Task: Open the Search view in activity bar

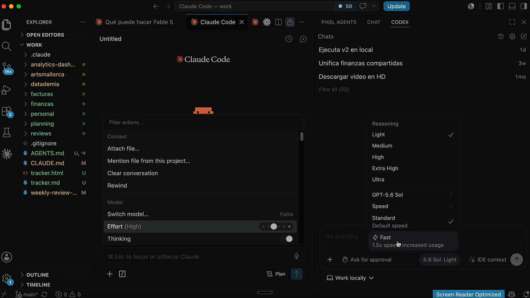Action: 7,46
